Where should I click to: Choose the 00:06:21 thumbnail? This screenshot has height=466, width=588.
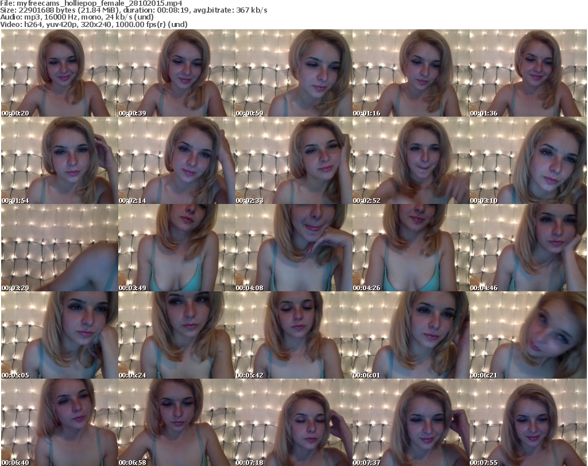(x=528, y=335)
